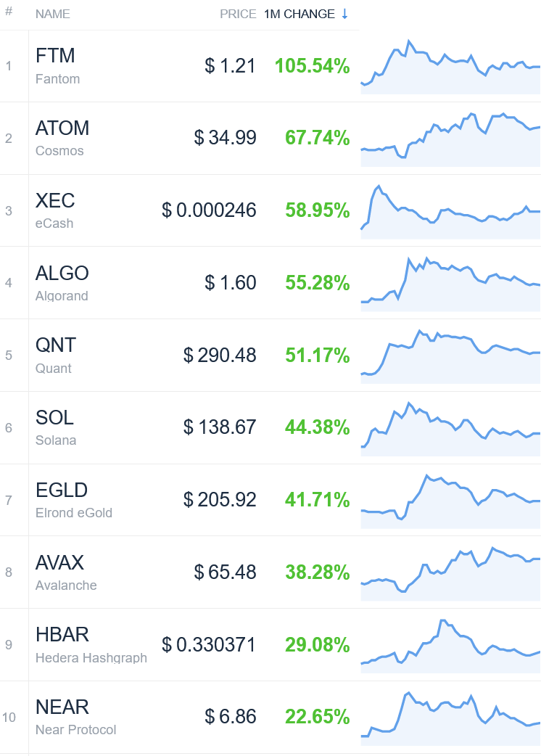View the QNT Quant sparkline chart
The image size is (541, 756).
[x=450, y=356]
